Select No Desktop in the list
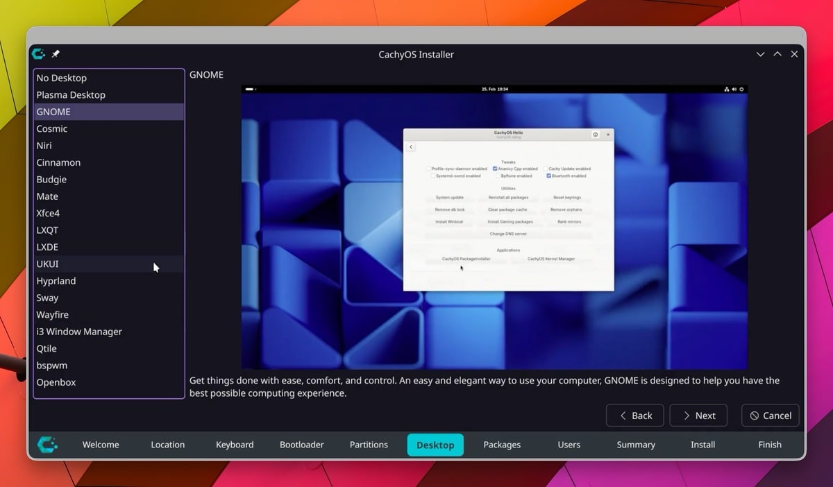 pyautogui.click(x=109, y=78)
